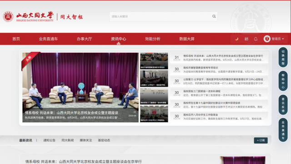This screenshot has height=164, width=291.
Task: Click the calendar icon beside the moon
Action: pyautogui.click(x=246, y=39)
